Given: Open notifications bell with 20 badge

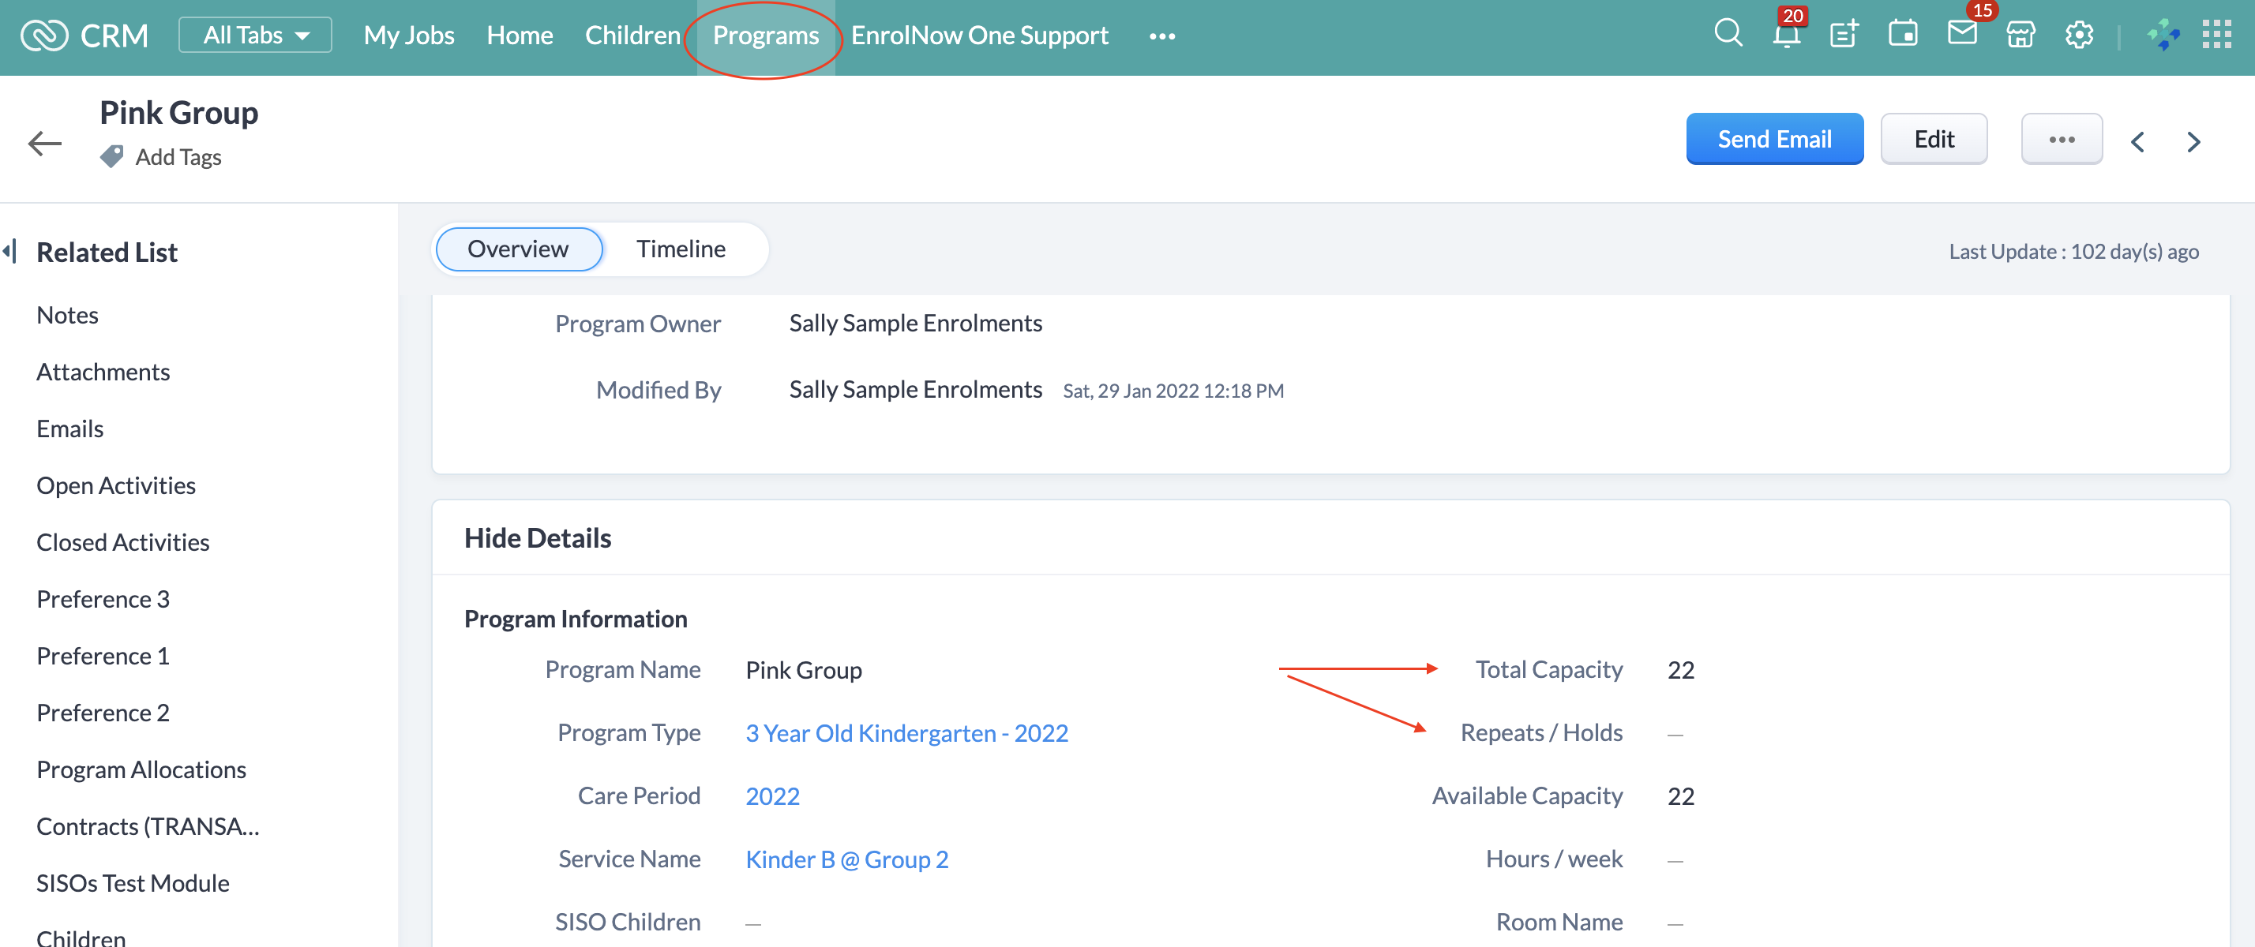Looking at the screenshot, I should 1786,35.
